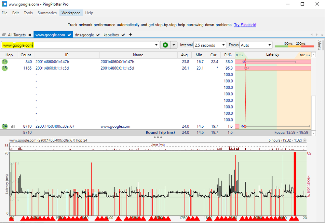Image resolution: width=325 pixels, height=223 pixels.
Task: Open the Edit menu
Action: 16,13
